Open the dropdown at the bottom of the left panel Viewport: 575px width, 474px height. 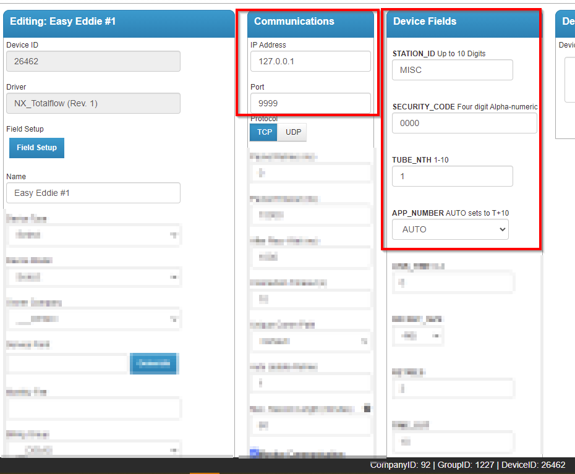tap(93, 448)
